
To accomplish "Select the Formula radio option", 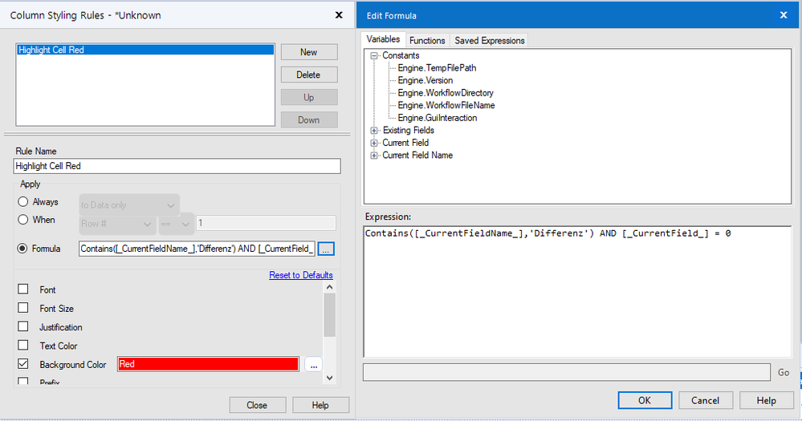I will (22, 249).
